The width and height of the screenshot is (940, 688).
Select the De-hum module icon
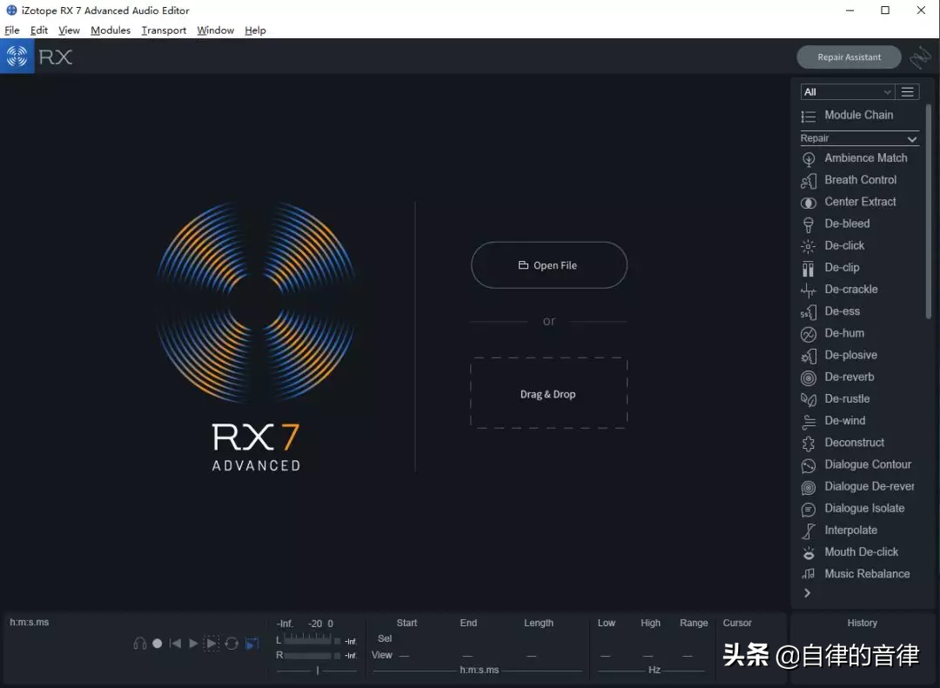pos(808,334)
